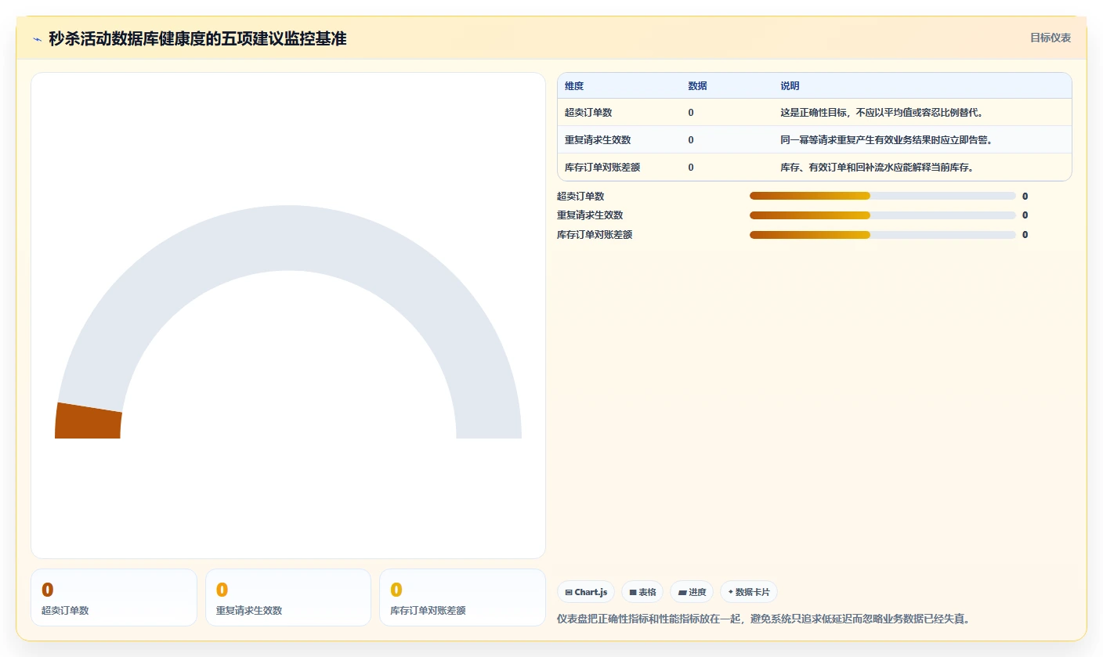This screenshot has width=1103, height=657.
Task: Open the 重复请求生效数 data card below the gauge
Action: coord(288,597)
